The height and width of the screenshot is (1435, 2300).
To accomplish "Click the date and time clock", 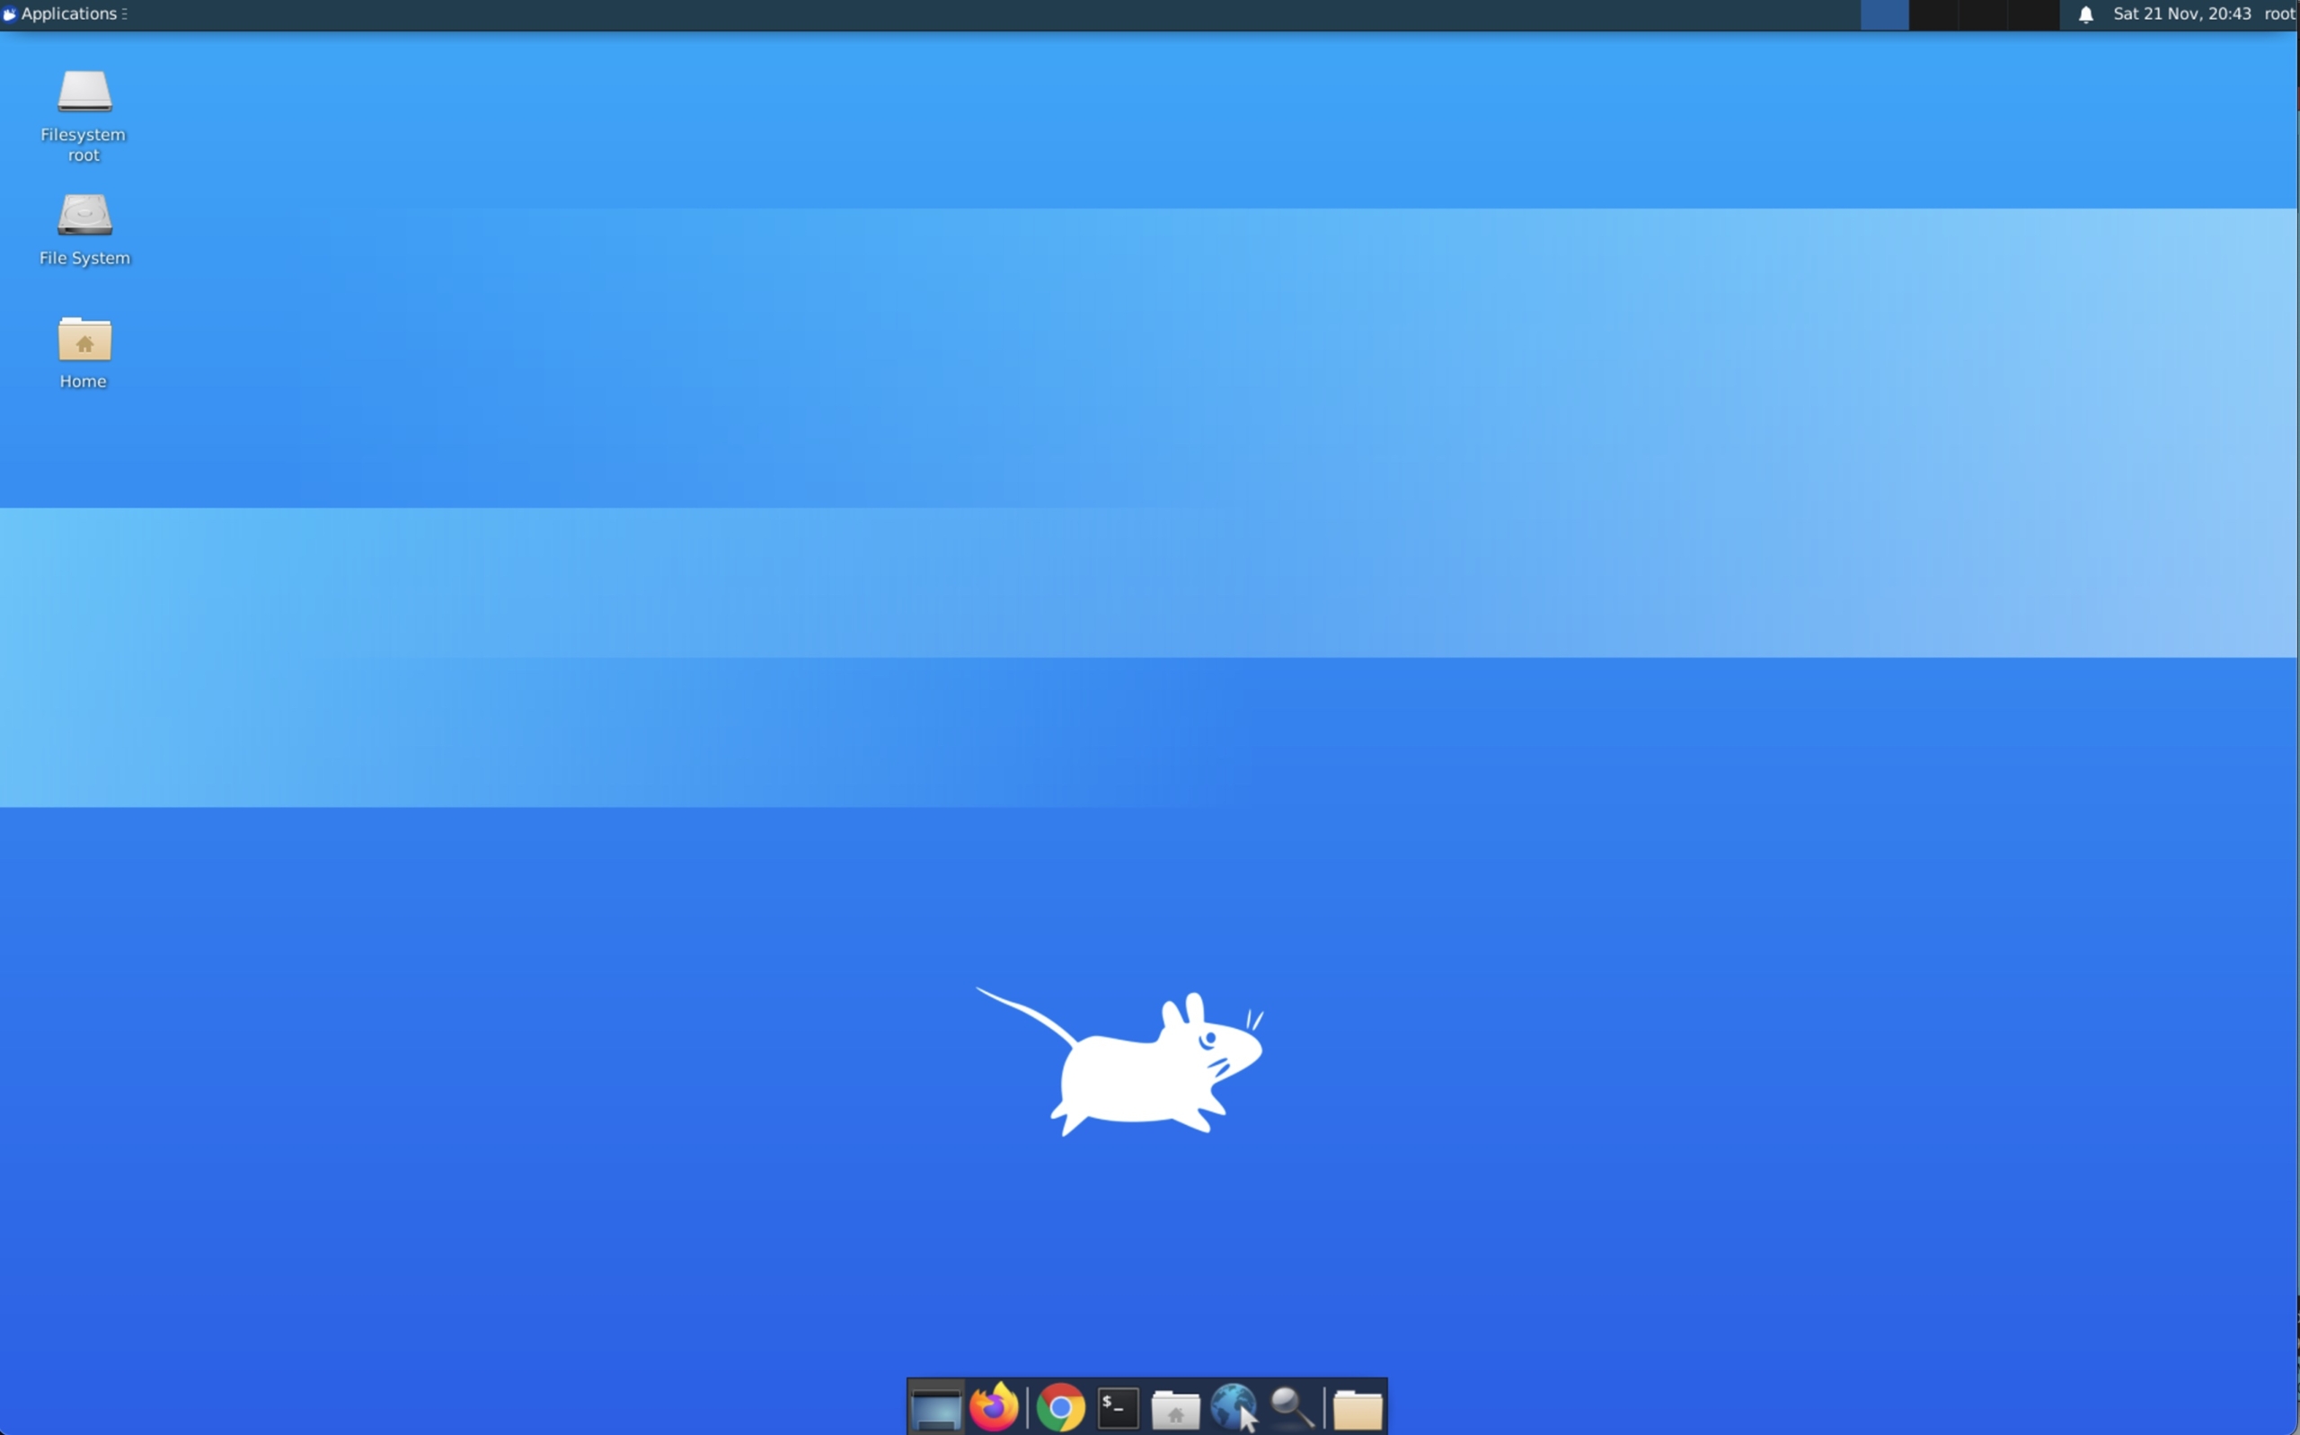I will (2181, 14).
